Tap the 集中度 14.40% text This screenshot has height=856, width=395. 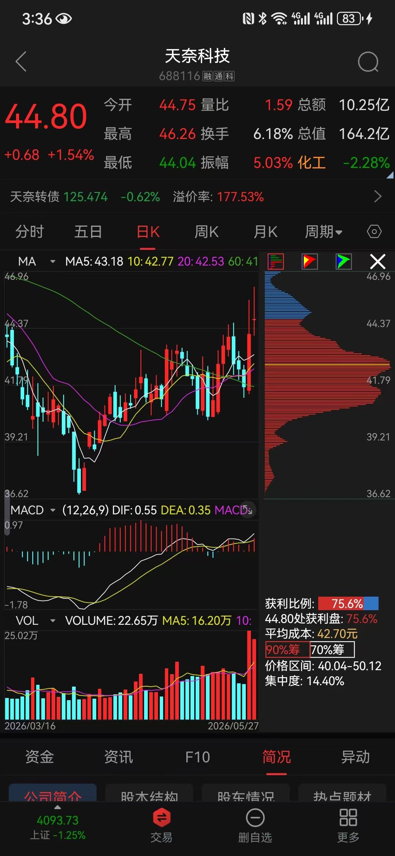pos(305,681)
